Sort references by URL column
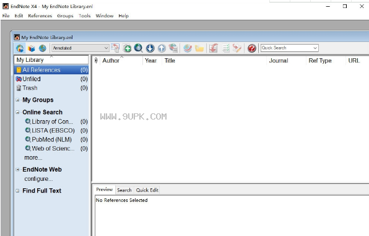 (x=357, y=61)
